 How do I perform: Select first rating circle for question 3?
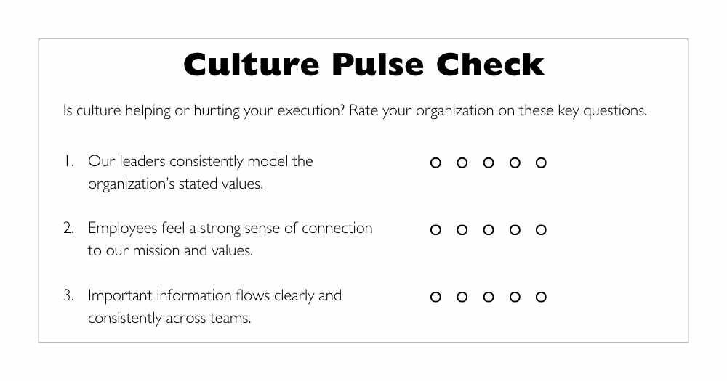click(x=435, y=297)
